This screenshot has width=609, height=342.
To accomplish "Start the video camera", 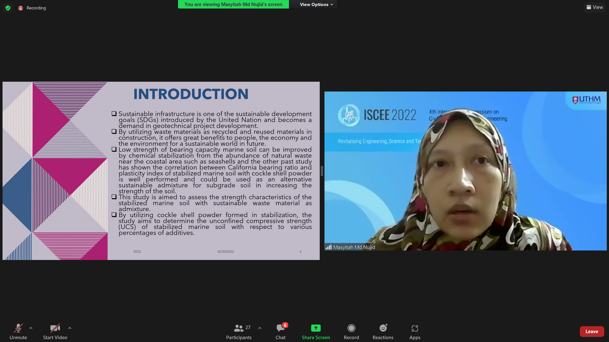I will 55,332.
